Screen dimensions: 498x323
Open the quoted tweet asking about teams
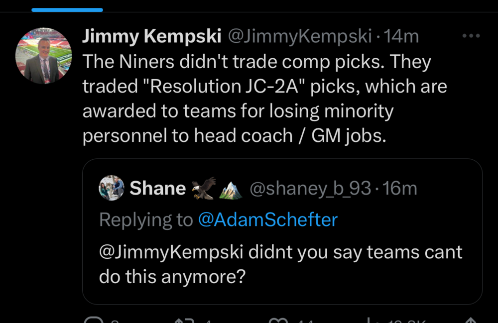pos(282,264)
